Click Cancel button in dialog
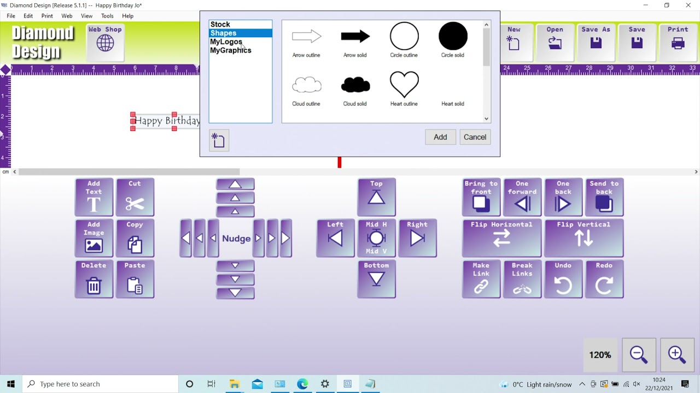 (x=475, y=137)
